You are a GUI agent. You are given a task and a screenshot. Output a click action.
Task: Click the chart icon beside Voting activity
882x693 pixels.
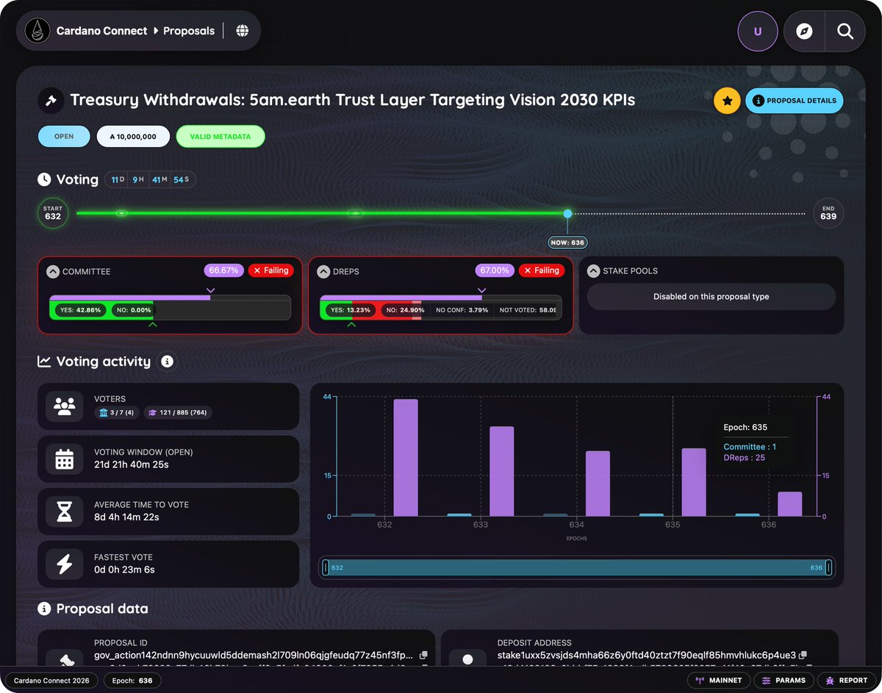pos(44,361)
